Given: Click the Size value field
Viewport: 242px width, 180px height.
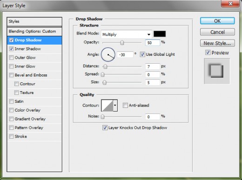Looking at the screenshot, I should pyautogui.click(x=153, y=82).
